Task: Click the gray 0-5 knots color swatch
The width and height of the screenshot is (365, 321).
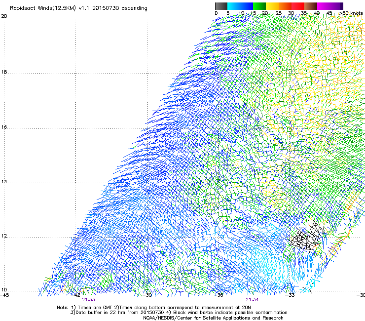Action: coord(221,6)
